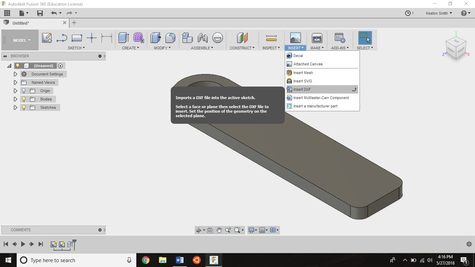Open the Keaton Smith account menu
This screenshot has width=475, height=267.
coord(439,13)
